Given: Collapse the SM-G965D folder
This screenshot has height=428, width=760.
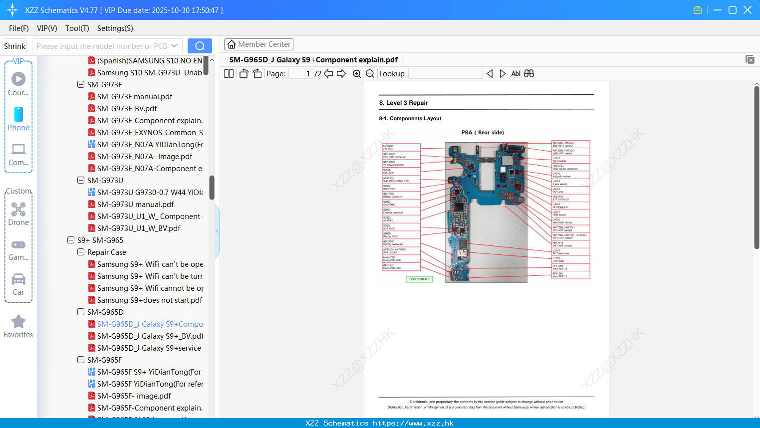Looking at the screenshot, I should point(81,312).
